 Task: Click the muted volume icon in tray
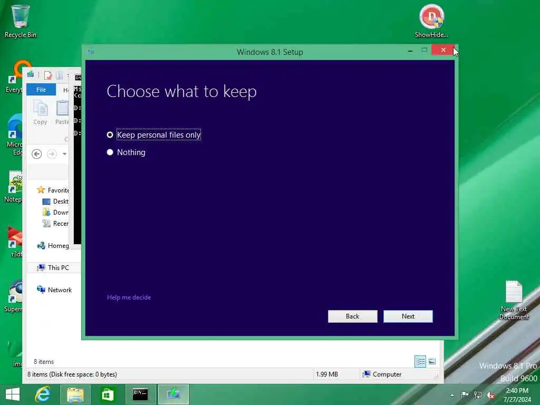pyautogui.click(x=490, y=395)
